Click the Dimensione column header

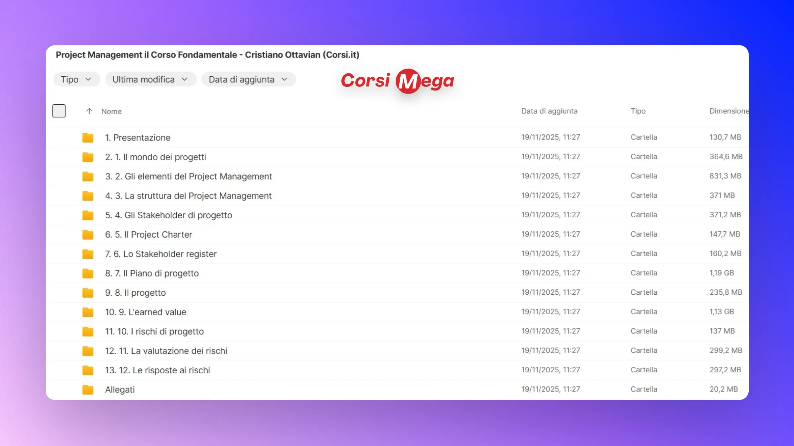point(728,111)
